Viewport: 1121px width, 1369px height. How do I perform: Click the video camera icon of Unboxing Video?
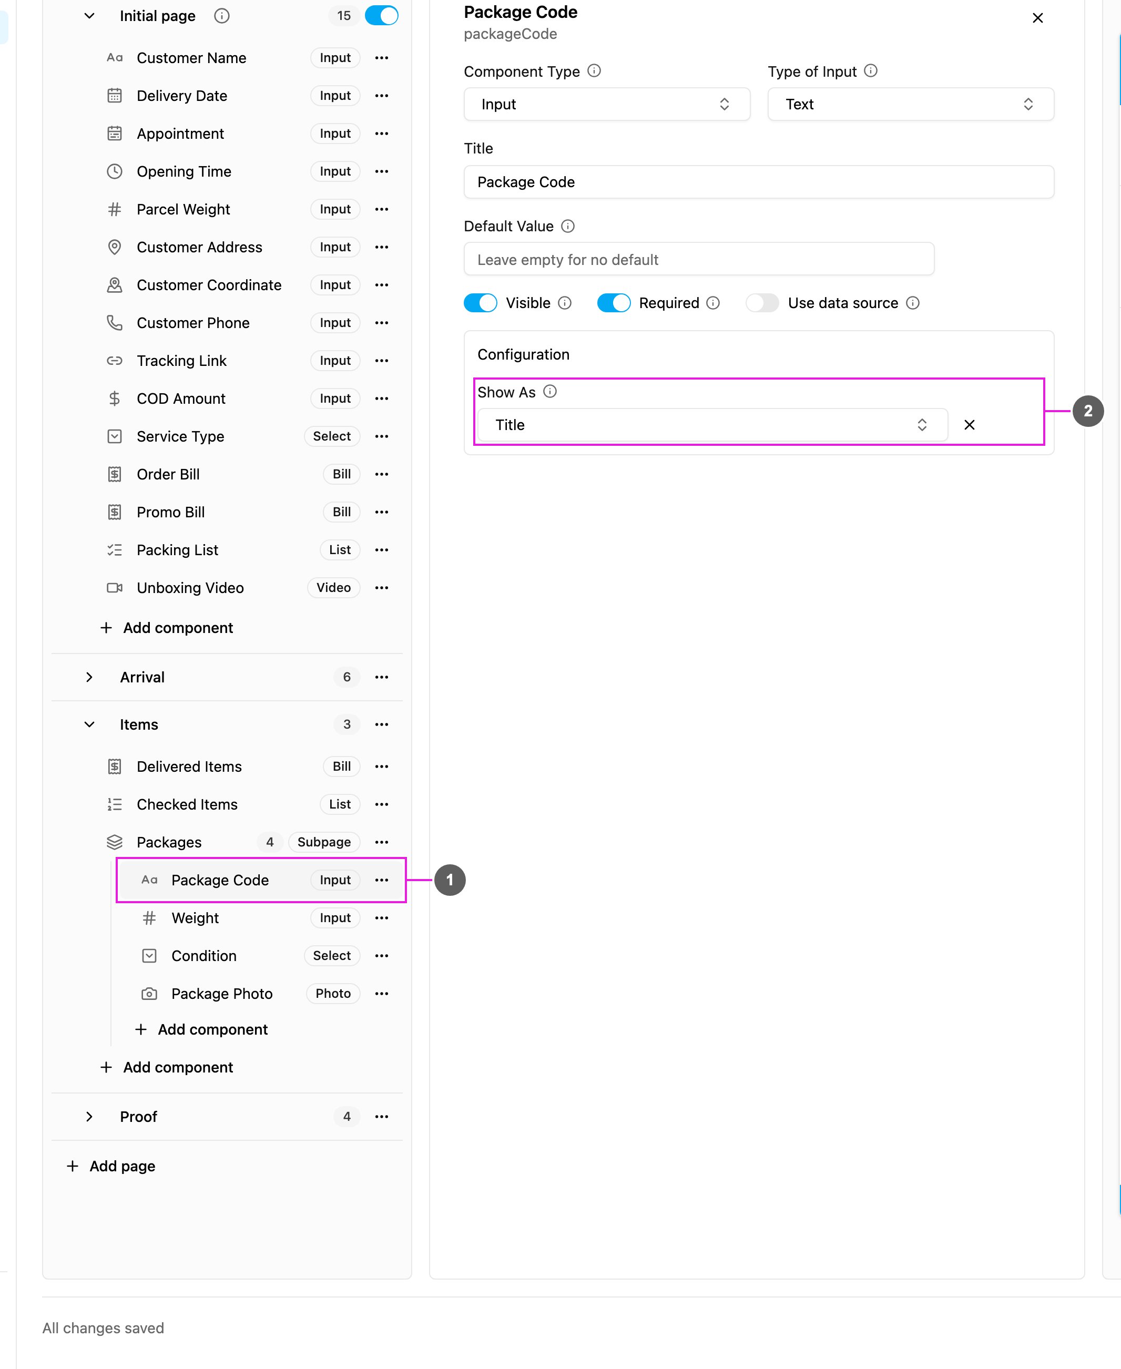coord(114,588)
